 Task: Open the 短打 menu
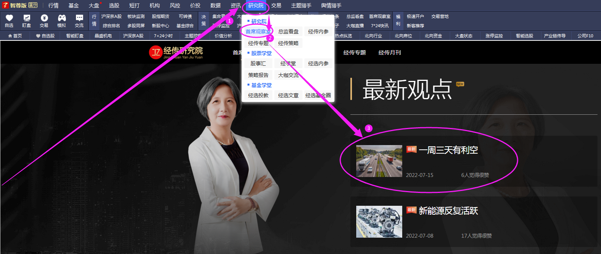coord(134,5)
